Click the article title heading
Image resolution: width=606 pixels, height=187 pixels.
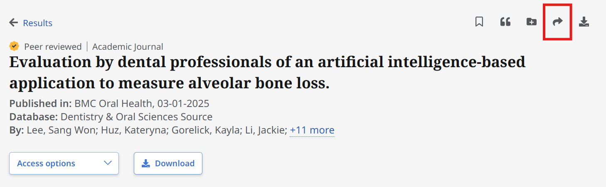point(267,73)
